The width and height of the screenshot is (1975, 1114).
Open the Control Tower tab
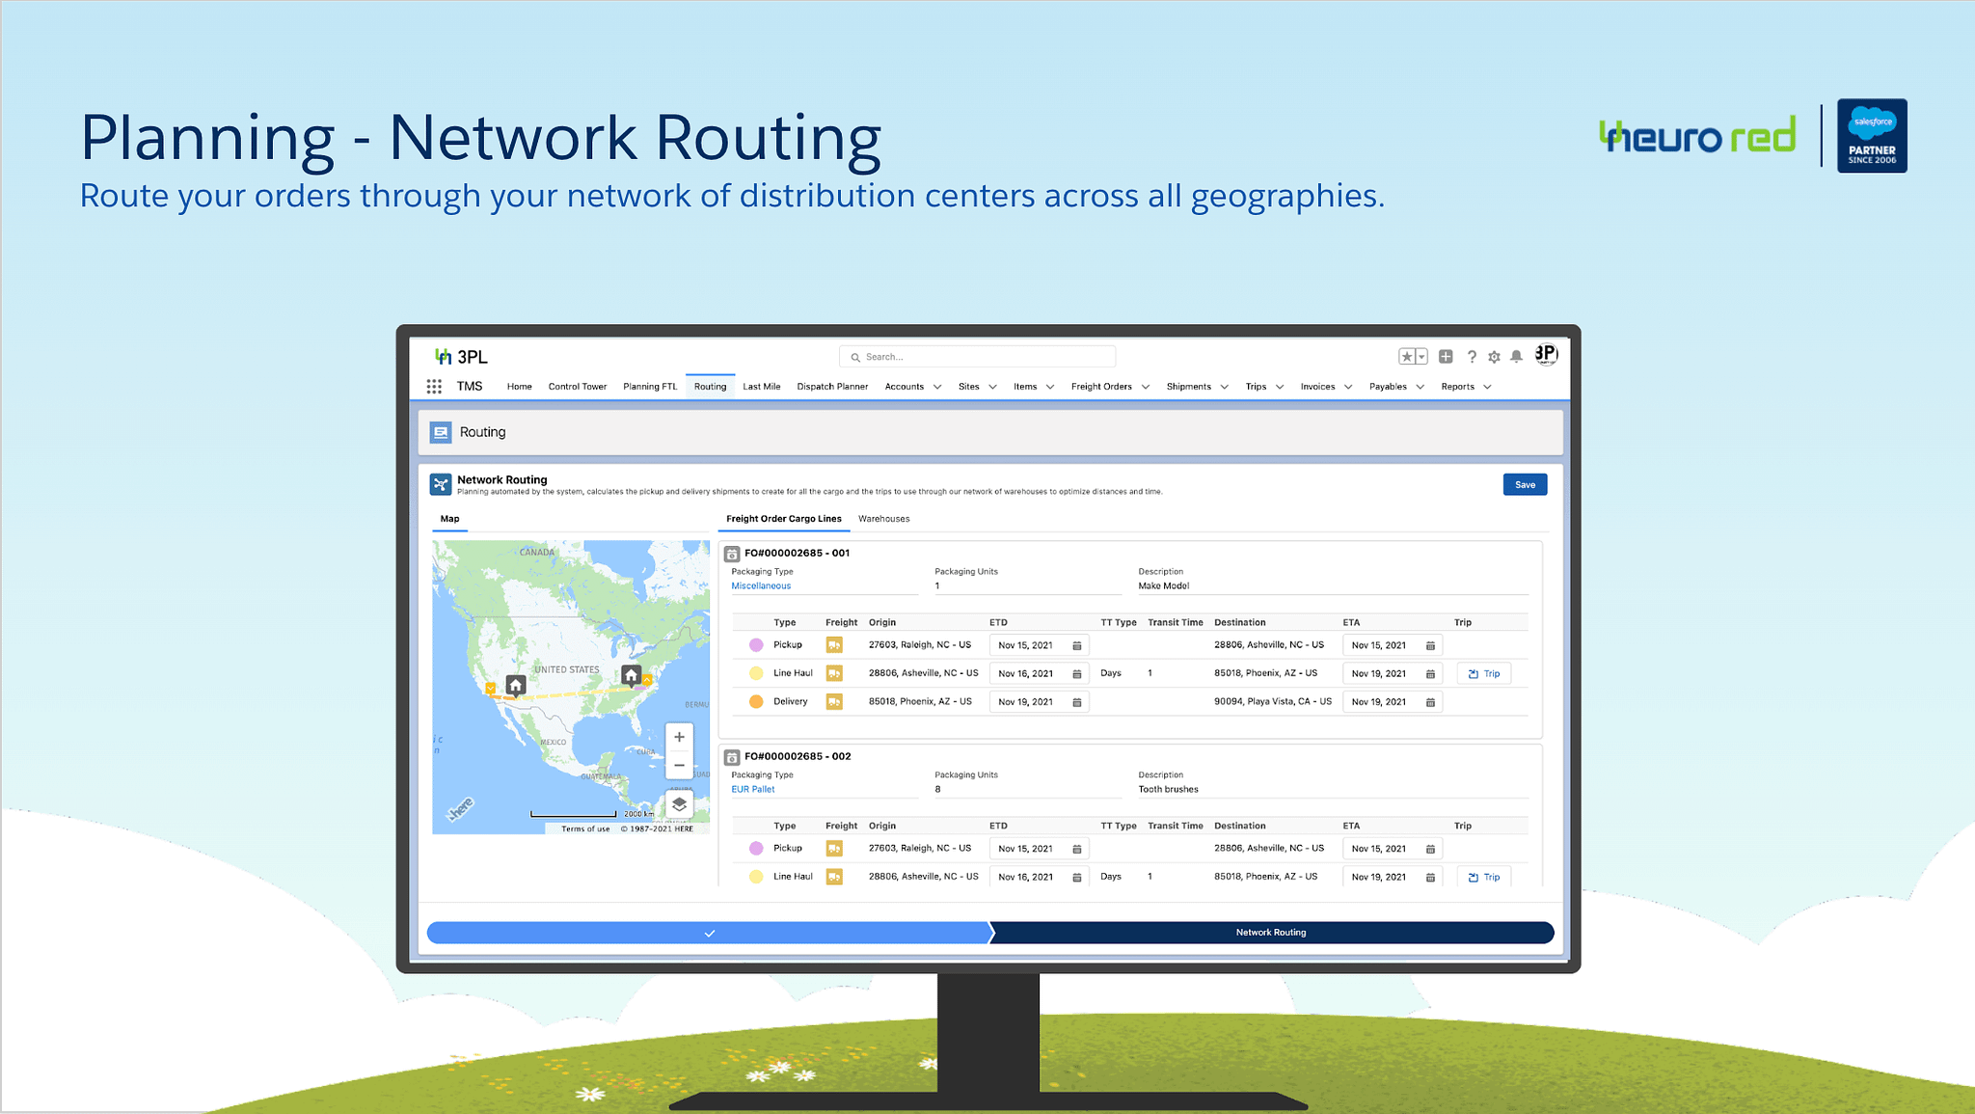coord(578,387)
